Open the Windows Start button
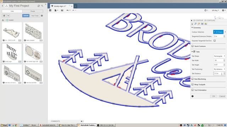The image size is (227, 127). pyautogui.click(x=4, y=125)
